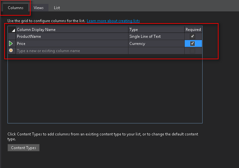Uncheck Required for ProductName
This screenshot has height=168, width=239.
[x=193, y=36]
